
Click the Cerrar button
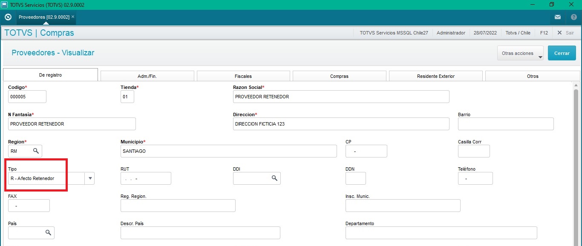(562, 53)
